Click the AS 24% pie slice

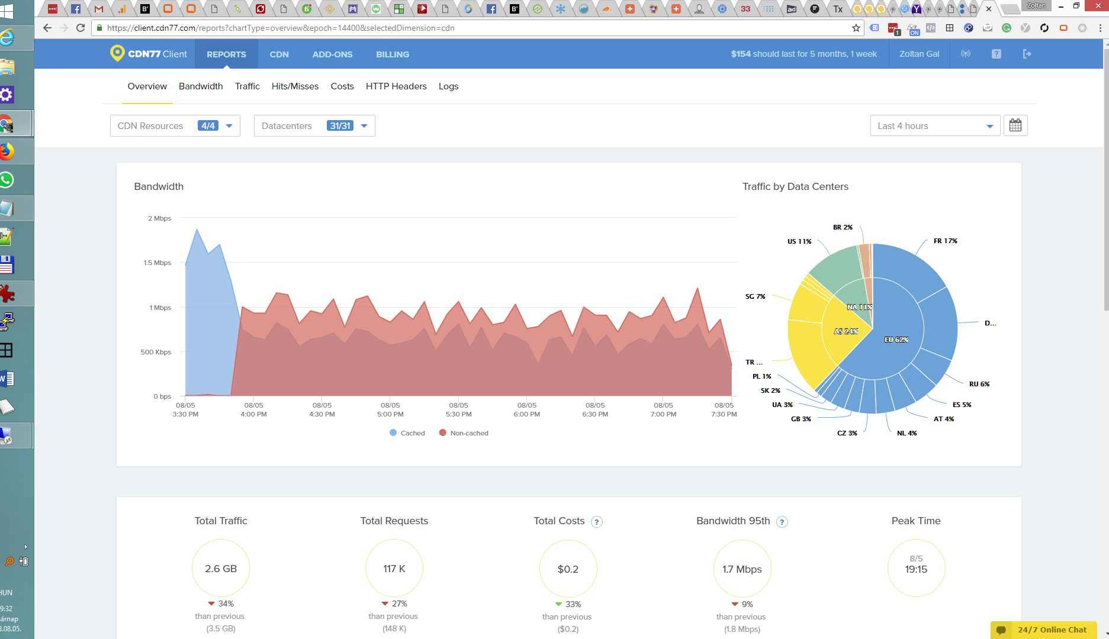[x=846, y=331]
